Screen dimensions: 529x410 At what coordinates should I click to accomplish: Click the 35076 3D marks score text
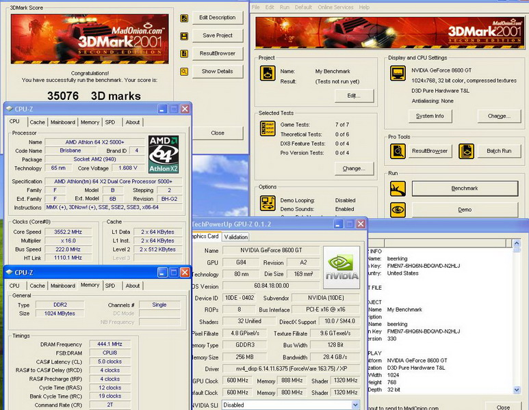[x=94, y=96]
